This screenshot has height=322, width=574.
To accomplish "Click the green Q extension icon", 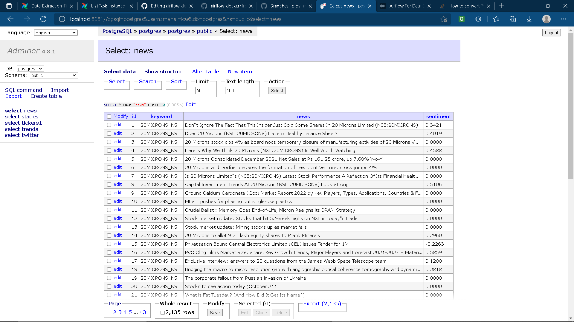I will pyautogui.click(x=462, y=19).
